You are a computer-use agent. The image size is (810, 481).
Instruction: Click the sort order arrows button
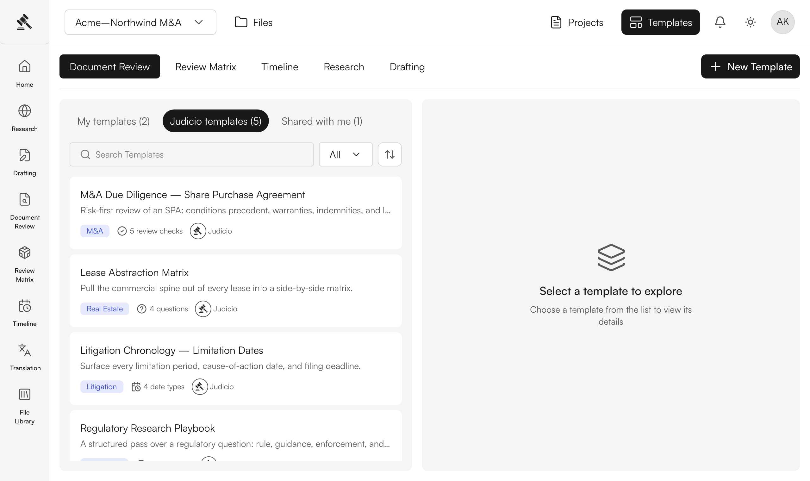(x=389, y=154)
